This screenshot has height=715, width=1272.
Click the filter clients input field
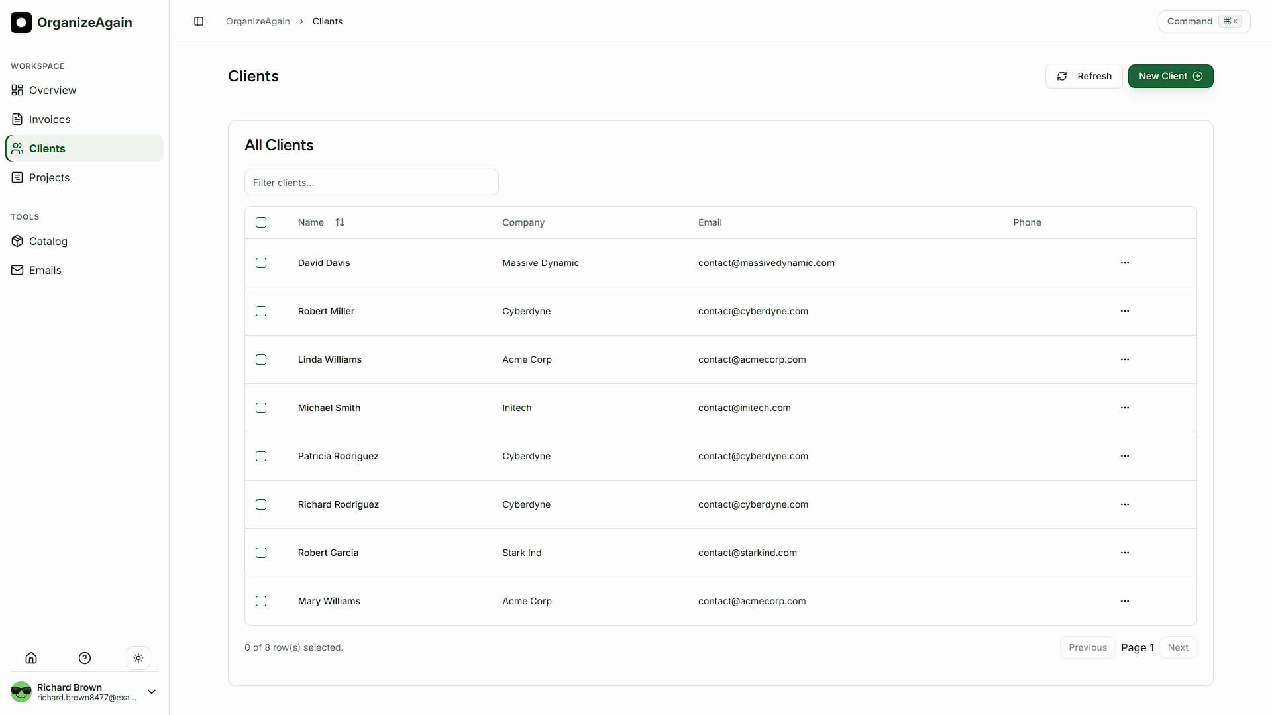click(371, 182)
